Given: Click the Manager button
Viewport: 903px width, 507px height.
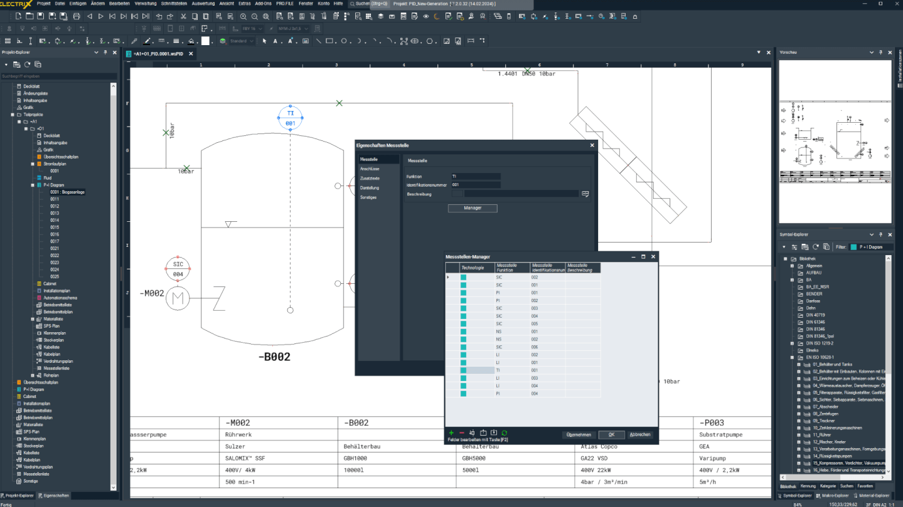Looking at the screenshot, I should pos(473,208).
